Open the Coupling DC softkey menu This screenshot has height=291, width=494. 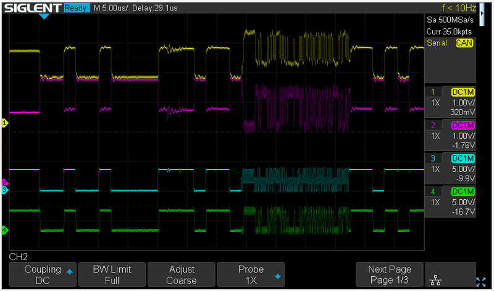coord(43,274)
